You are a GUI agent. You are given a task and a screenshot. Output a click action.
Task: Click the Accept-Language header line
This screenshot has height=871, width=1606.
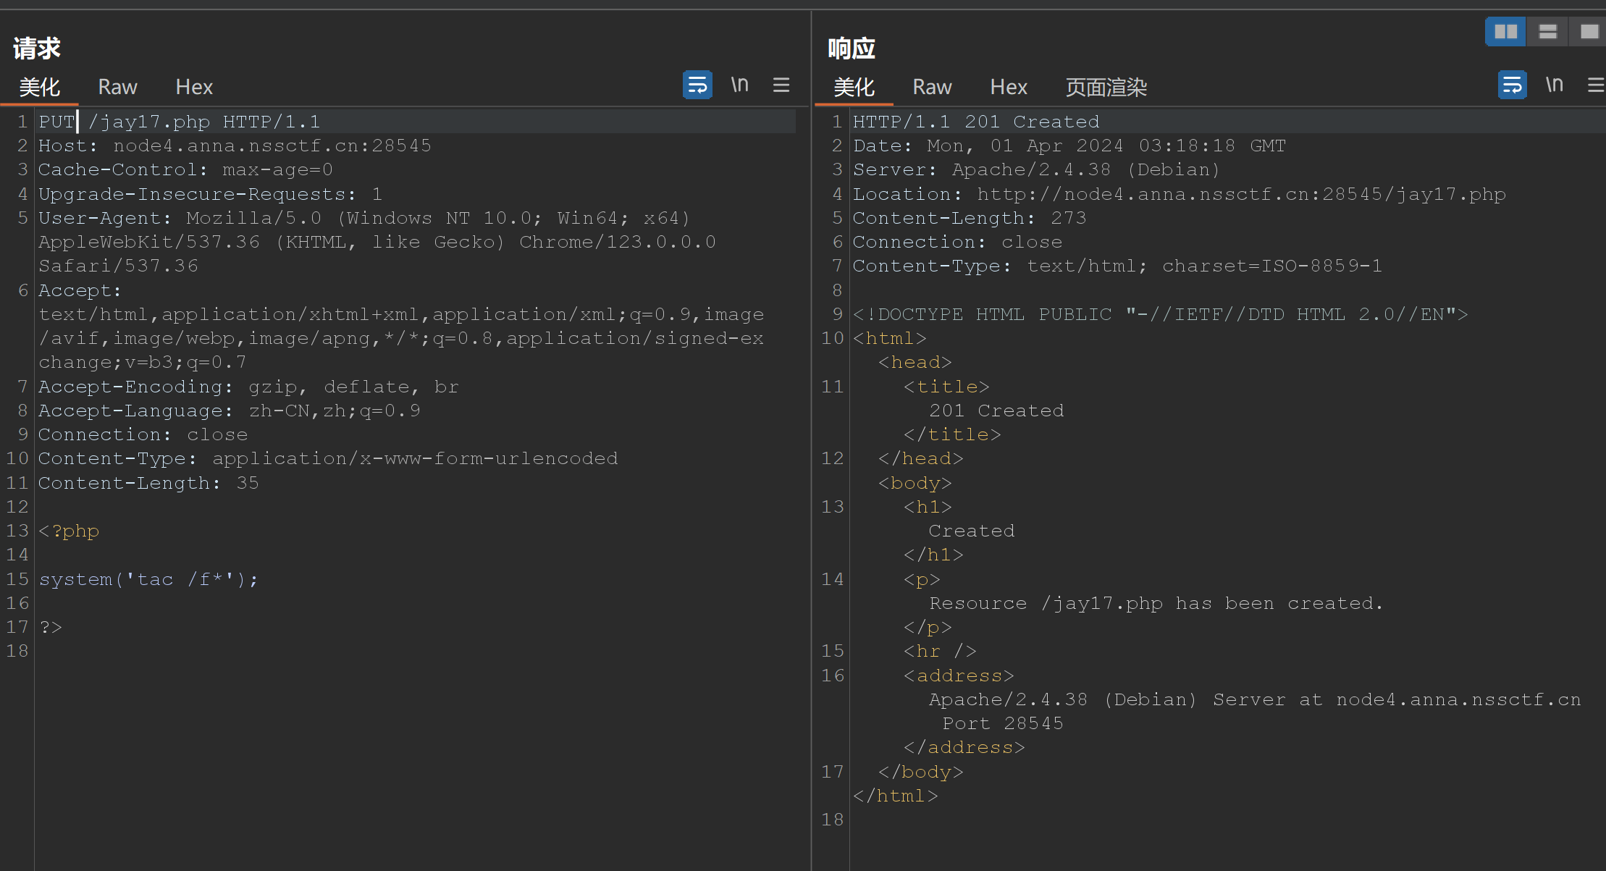point(229,411)
